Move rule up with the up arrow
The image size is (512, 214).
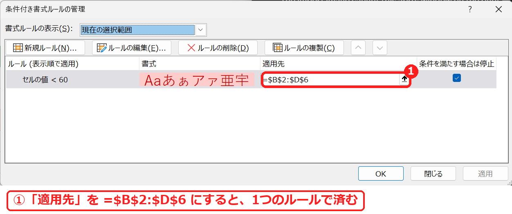click(358, 48)
